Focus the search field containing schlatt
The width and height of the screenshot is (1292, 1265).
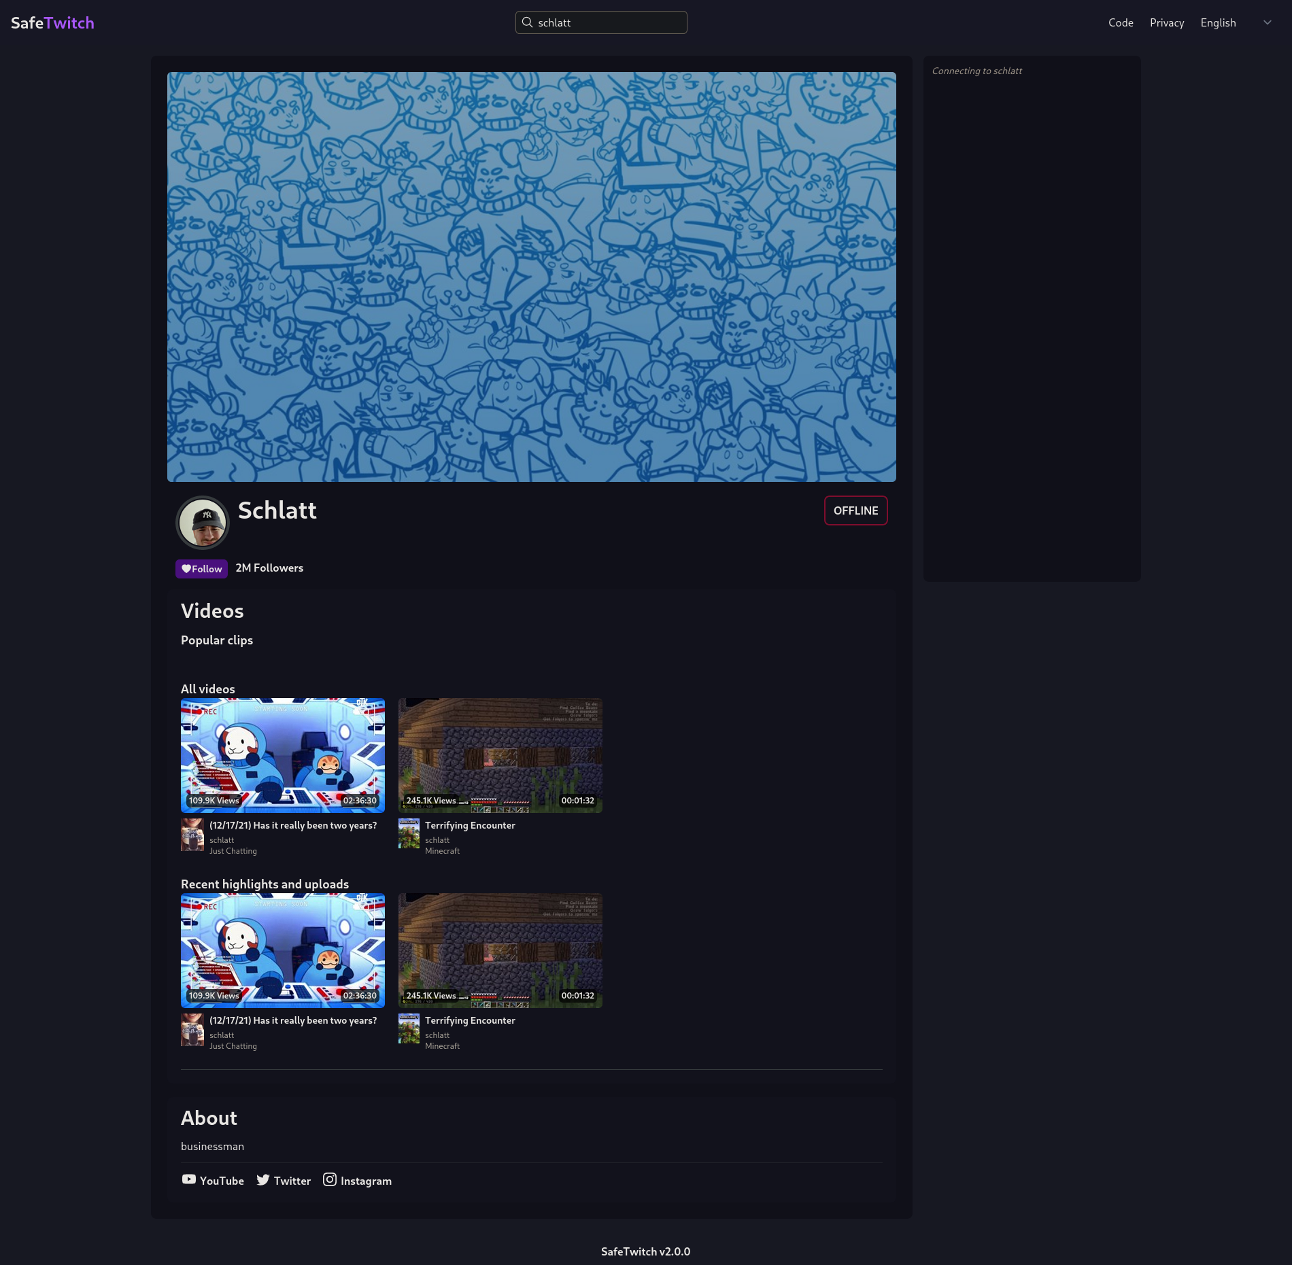coord(601,22)
